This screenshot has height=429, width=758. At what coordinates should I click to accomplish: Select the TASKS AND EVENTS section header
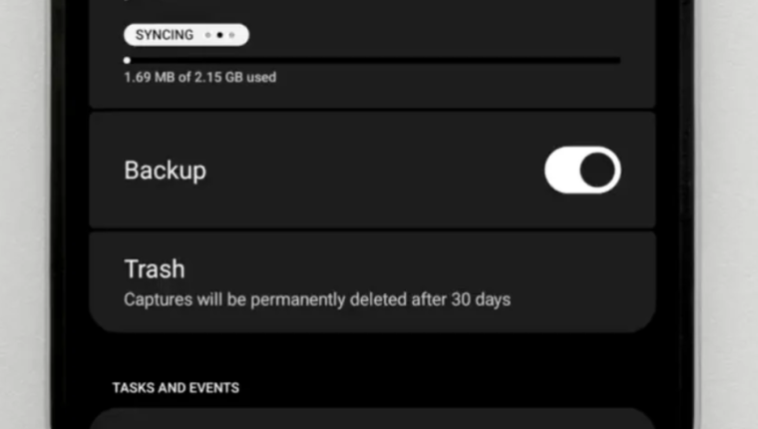pos(176,387)
